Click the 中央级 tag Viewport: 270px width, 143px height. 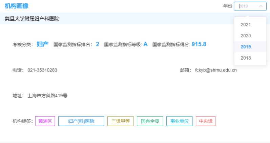[206, 121]
